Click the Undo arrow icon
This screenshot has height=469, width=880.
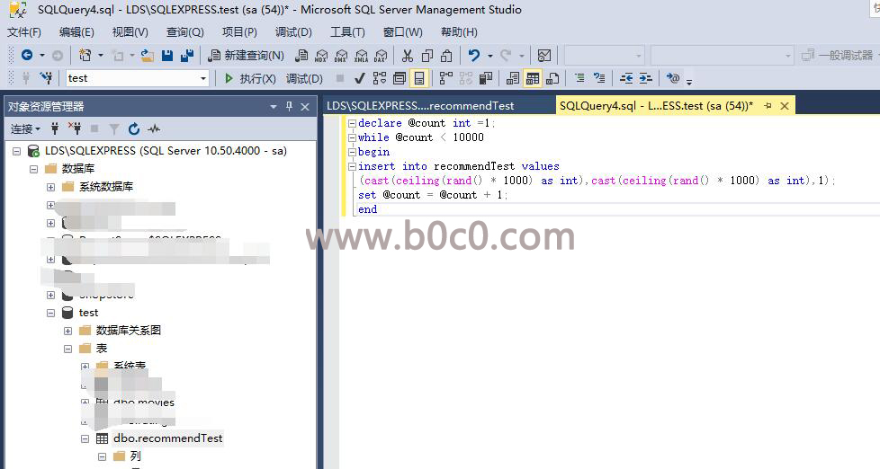tap(474, 55)
